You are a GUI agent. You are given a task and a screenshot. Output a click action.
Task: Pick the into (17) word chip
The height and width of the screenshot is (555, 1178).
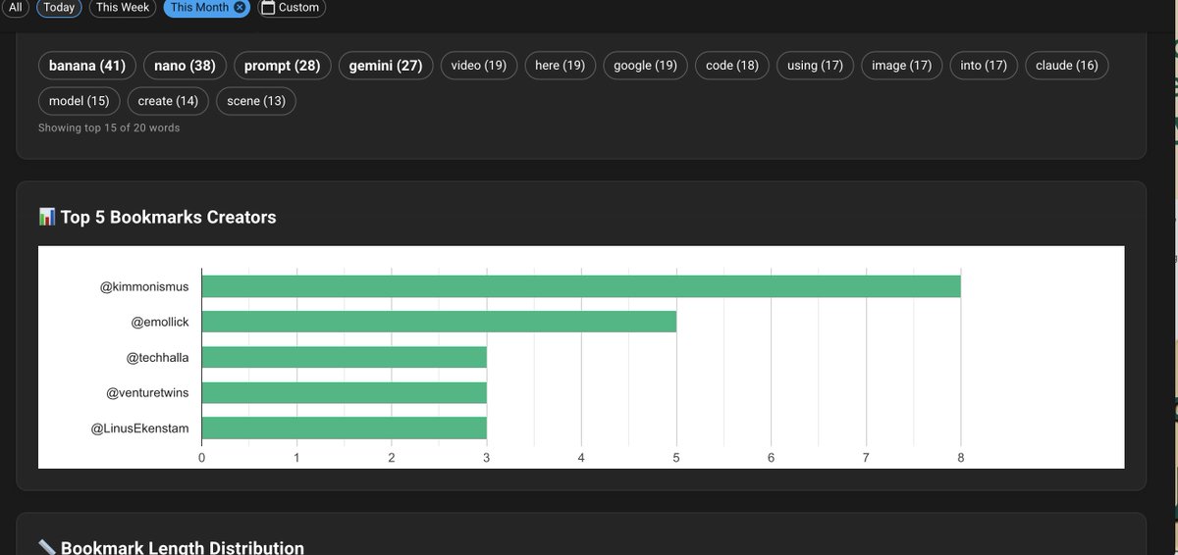[x=984, y=66]
